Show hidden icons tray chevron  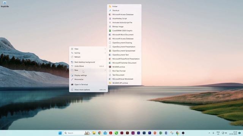tap(209, 133)
